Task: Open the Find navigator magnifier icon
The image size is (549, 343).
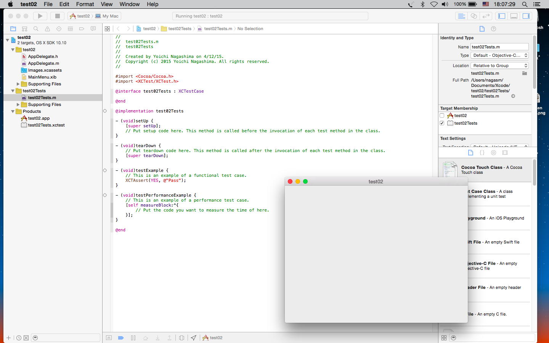Action: [x=36, y=29]
